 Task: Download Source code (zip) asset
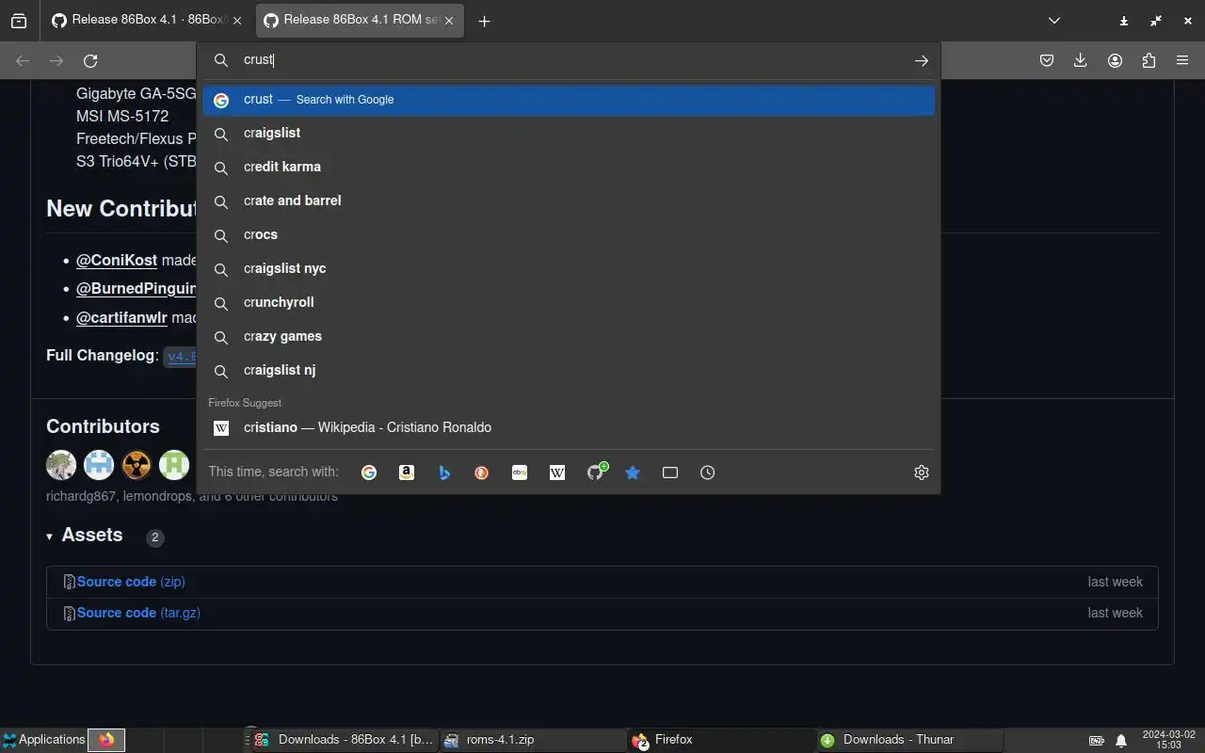pos(131,582)
